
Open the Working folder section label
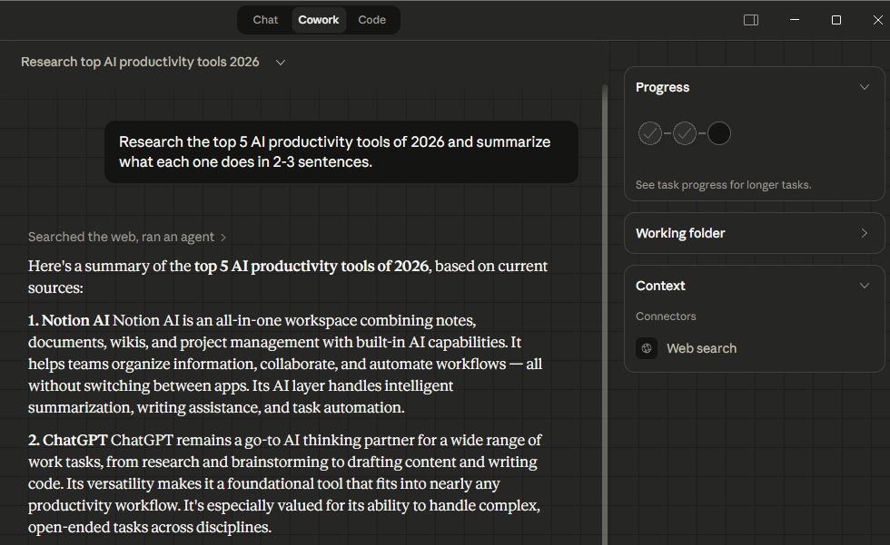pos(680,233)
